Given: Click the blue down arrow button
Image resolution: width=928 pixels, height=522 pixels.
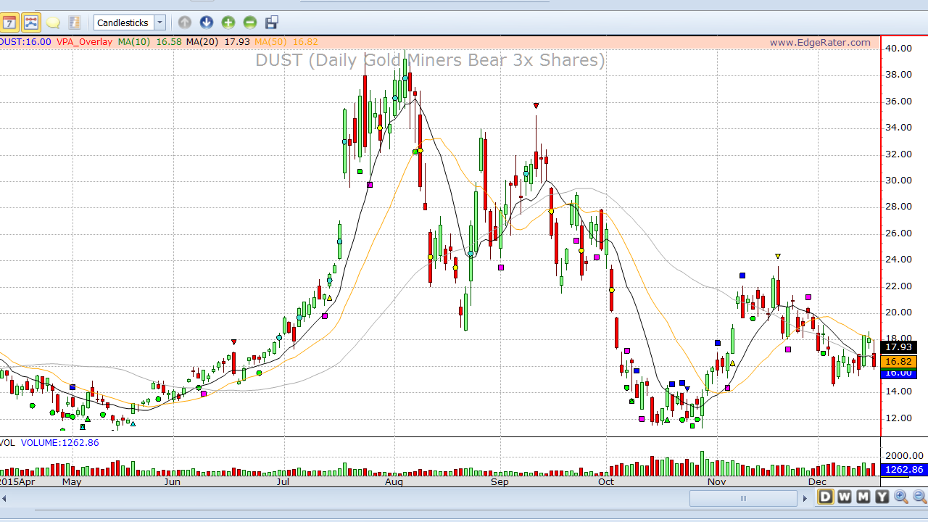Looking at the screenshot, I should pos(207,22).
